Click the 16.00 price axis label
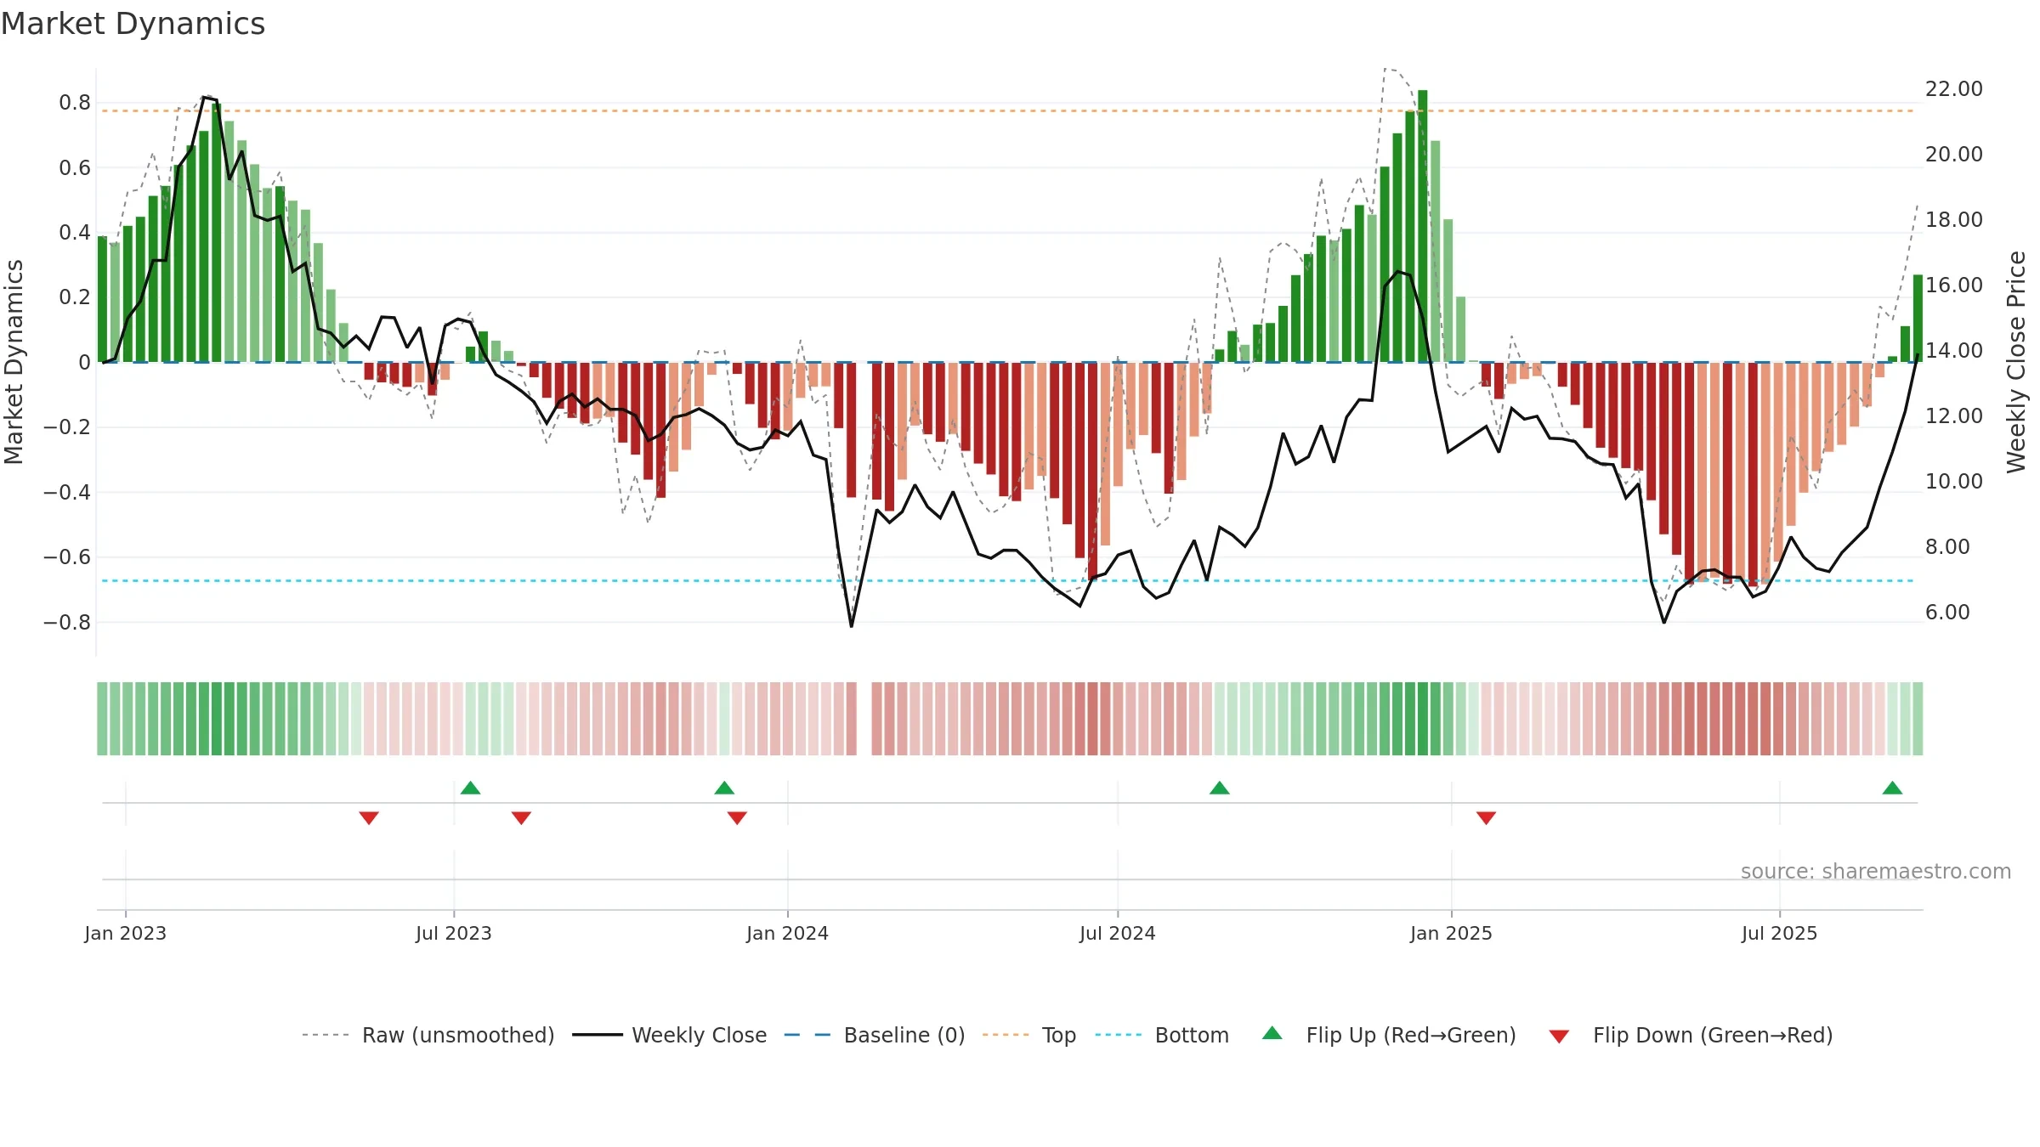Viewport: 2040px width, 1147px height. (1954, 285)
